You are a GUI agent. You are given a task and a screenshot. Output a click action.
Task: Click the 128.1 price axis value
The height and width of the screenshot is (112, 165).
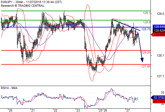[x=160, y=55]
